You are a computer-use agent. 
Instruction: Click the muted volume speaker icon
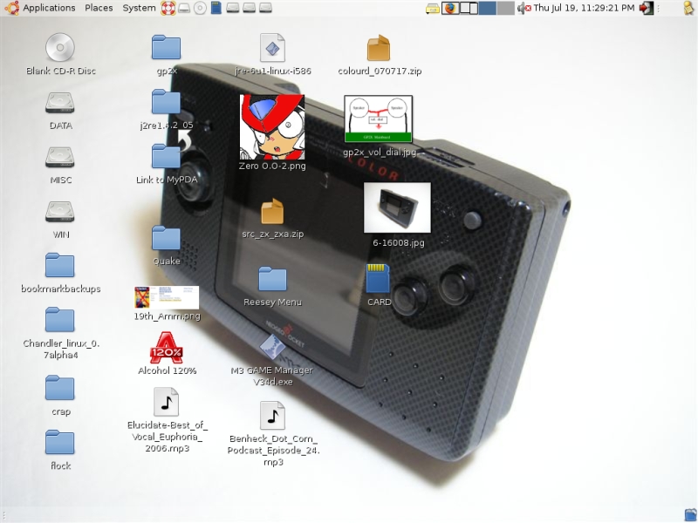click(523, 8)
